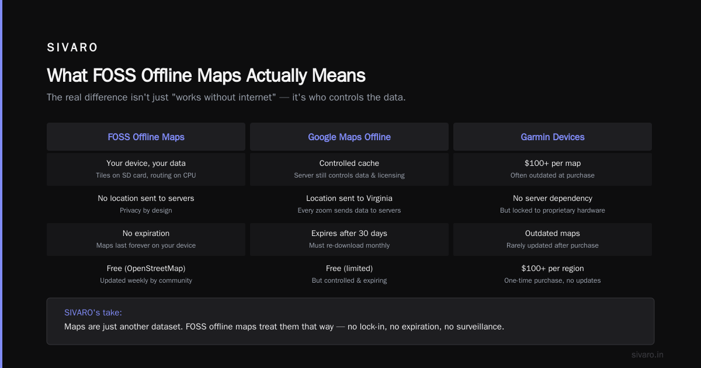Select the 'FOSS Offline Maps' column header

(x=146, y=137)
